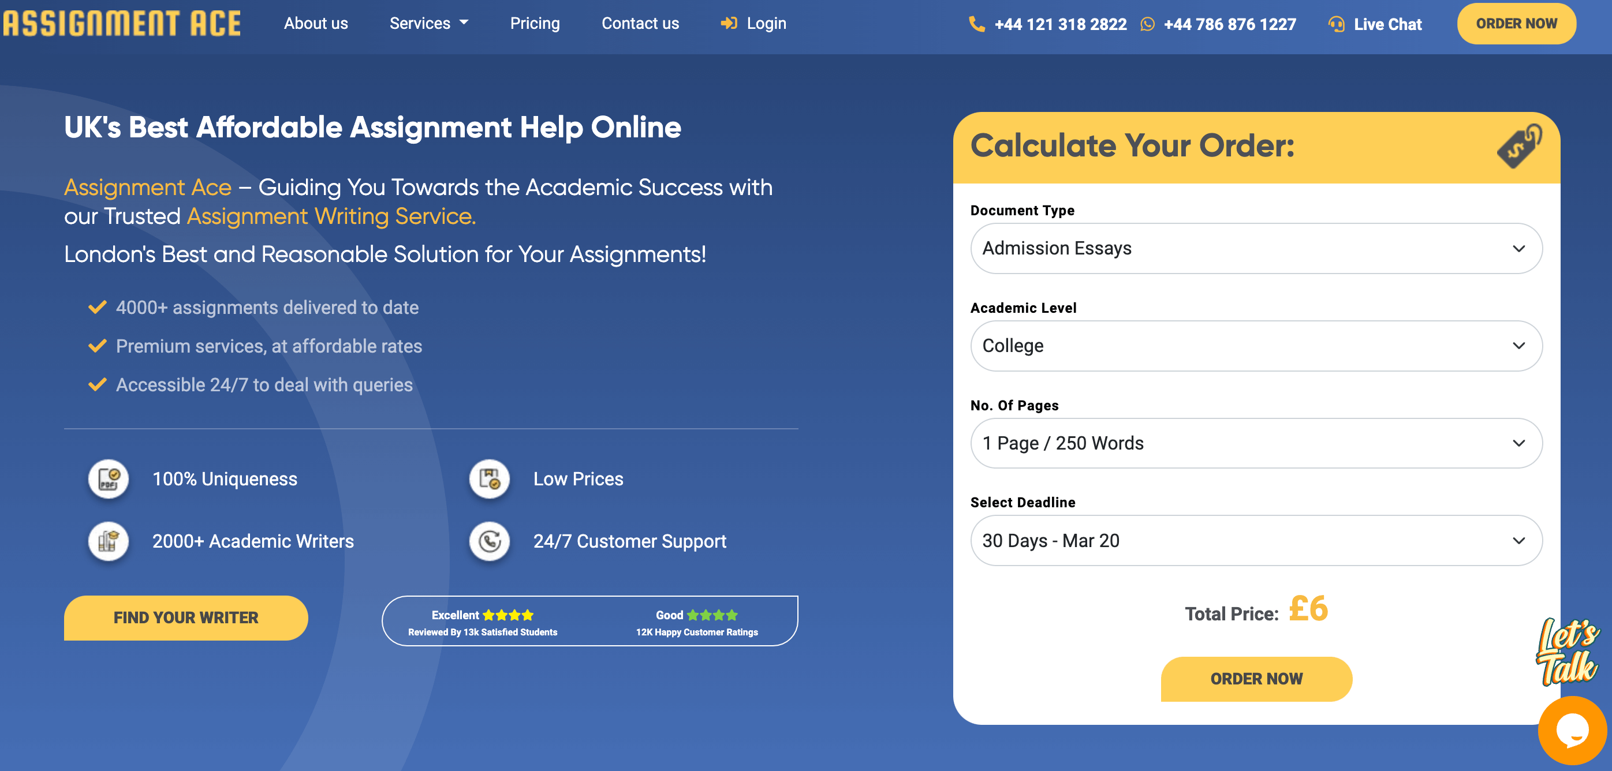Viewport: 1612px width, 771px height.
Task: Click the 'Calculate Your Order:' heading
Action: coord(1133,145)
